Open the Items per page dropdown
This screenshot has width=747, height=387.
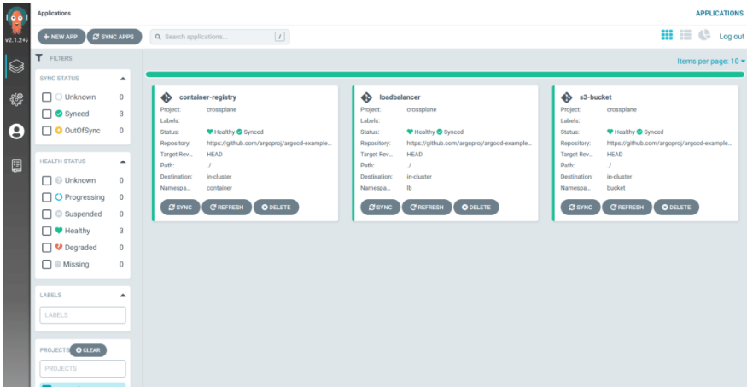(x=710, y=62)
